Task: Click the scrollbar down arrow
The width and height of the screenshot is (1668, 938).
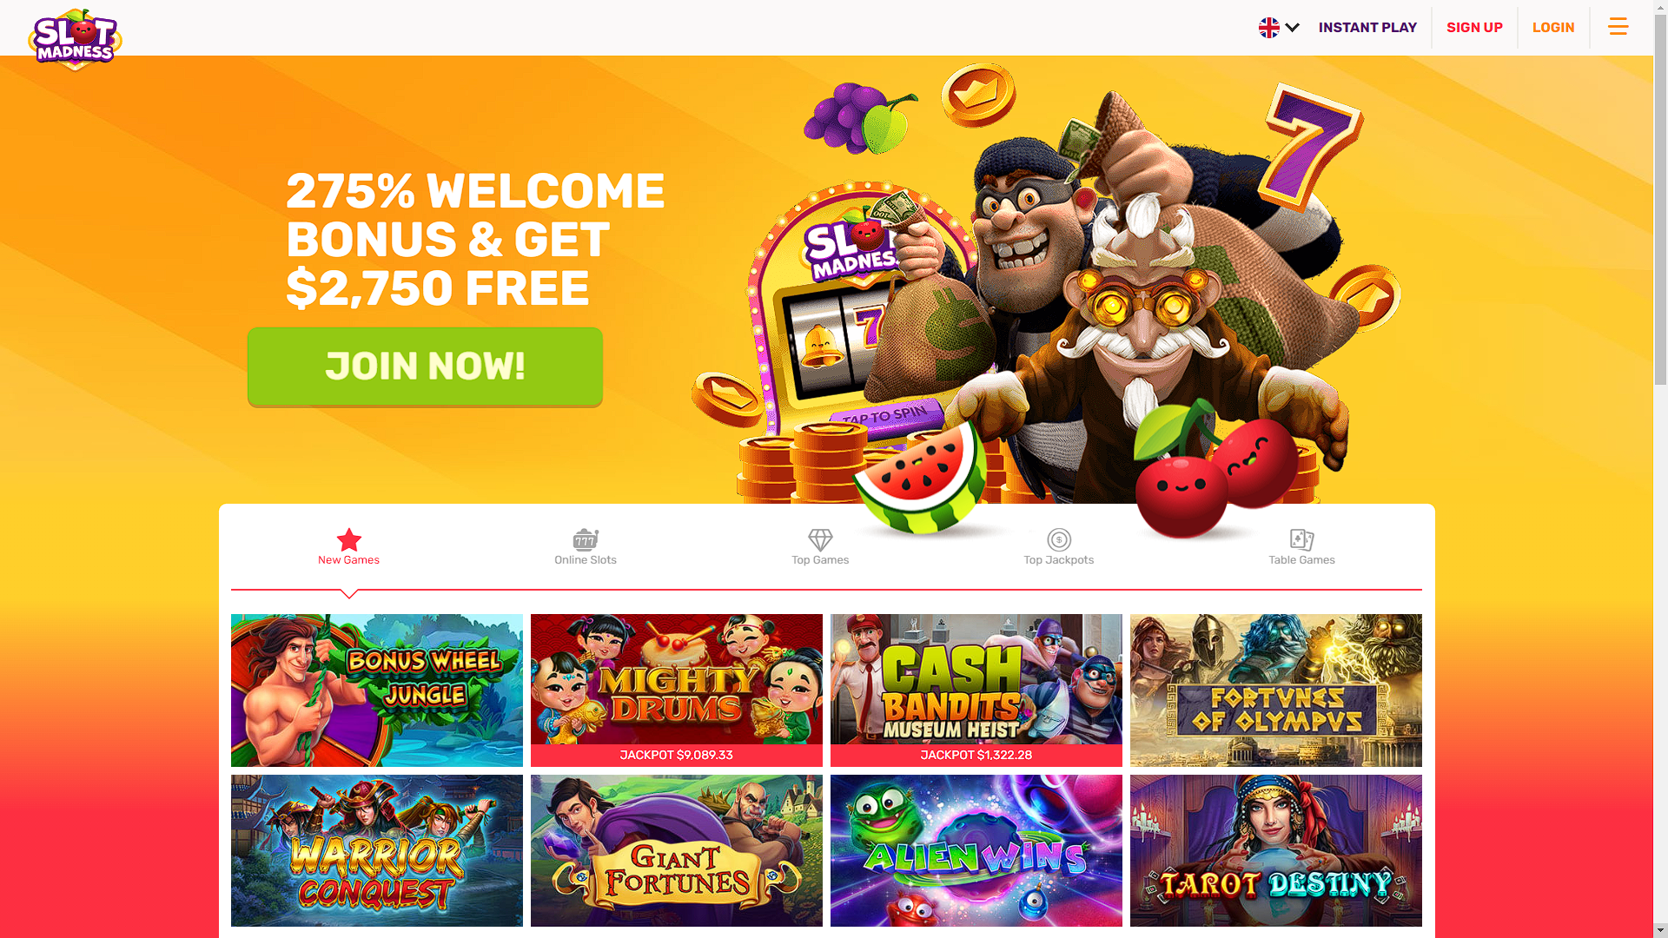Action: click(x=1660, y=930)
